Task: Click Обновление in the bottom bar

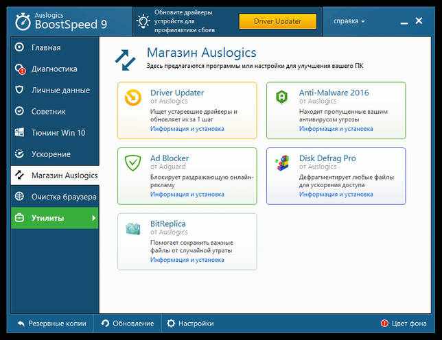Action: (127, 324)
